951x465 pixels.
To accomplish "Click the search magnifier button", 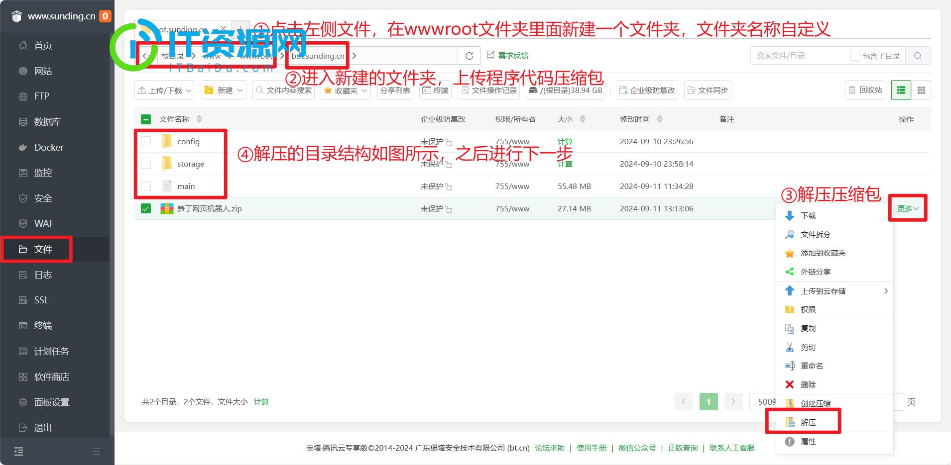I will coord(918,56).
